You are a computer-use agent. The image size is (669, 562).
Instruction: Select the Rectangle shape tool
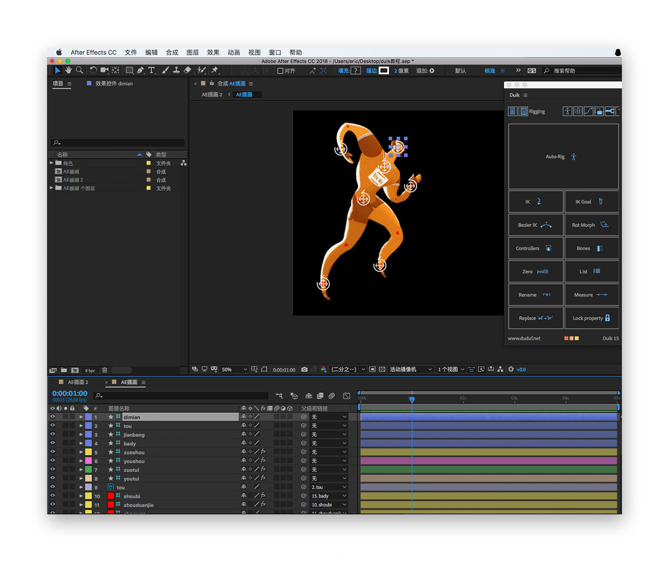[x=129, y=70]
